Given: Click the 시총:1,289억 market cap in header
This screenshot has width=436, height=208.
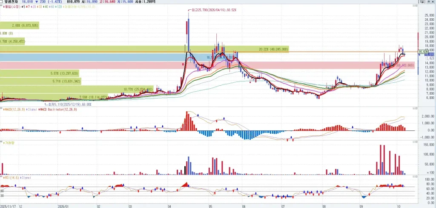Looking at the screenshot, I should point(145,2).
